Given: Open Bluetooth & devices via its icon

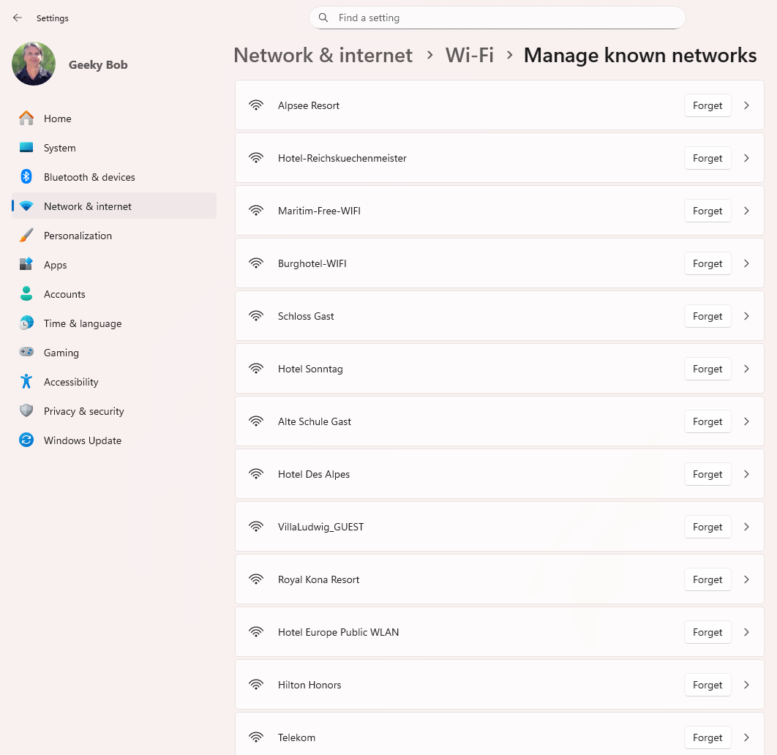Looking at the screenshot, I should [x=26, y=177].
